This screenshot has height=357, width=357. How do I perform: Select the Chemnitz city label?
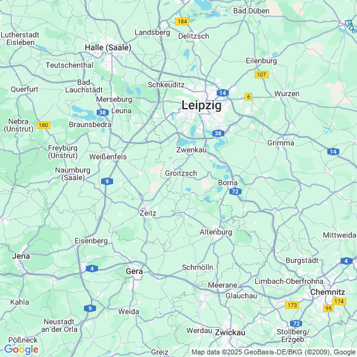(x=327, y=292)
